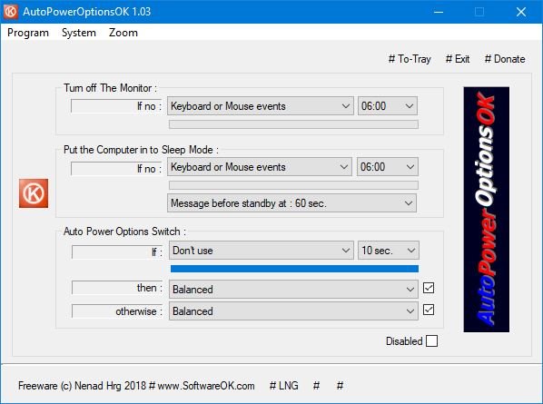Screen dimensions: 543x404
Task: Click the orange K logo icon in panel
Action: pyautogui.click(x=34, y=193)
